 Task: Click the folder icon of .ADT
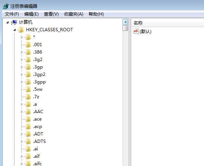point(28,134)
